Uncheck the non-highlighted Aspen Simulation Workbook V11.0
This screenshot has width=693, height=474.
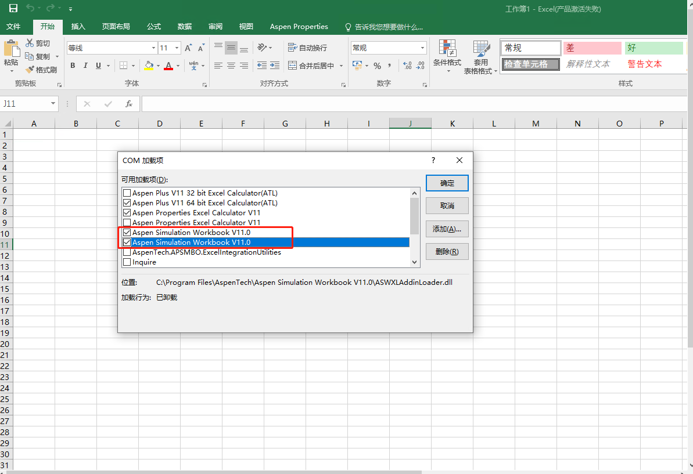127,232
